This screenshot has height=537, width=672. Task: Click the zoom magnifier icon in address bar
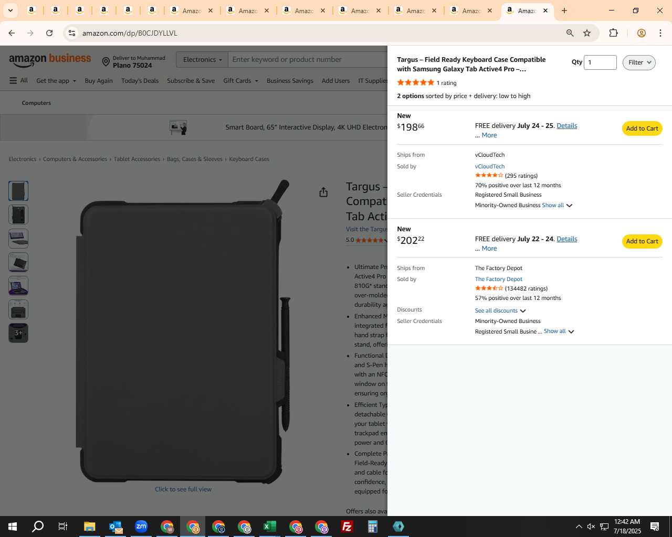(570, 33)
